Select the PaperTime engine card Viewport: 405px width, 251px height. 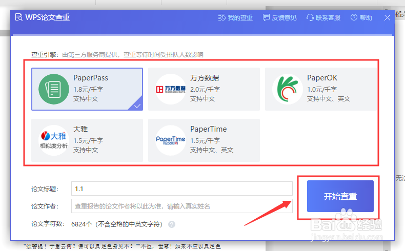pyautogui.click(x=204, y=140)
